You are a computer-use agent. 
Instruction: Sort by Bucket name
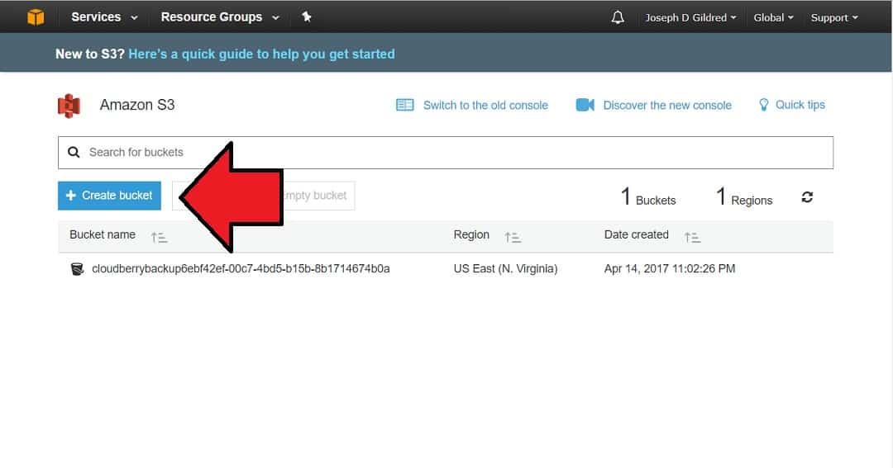(x=160, y=237)
